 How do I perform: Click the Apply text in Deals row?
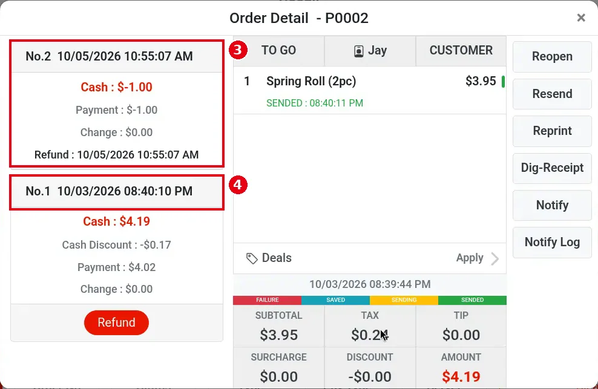coord(470,258)
